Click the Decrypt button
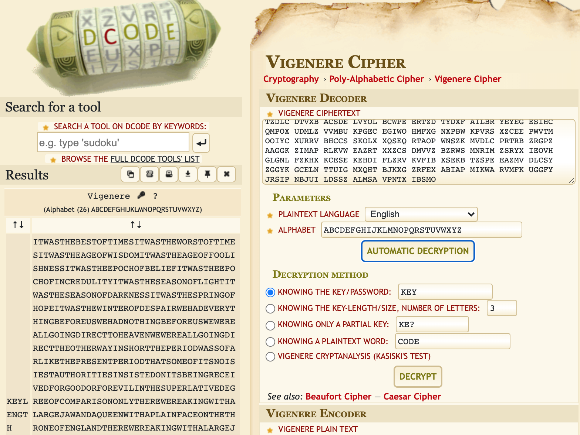 pos(418,377)
